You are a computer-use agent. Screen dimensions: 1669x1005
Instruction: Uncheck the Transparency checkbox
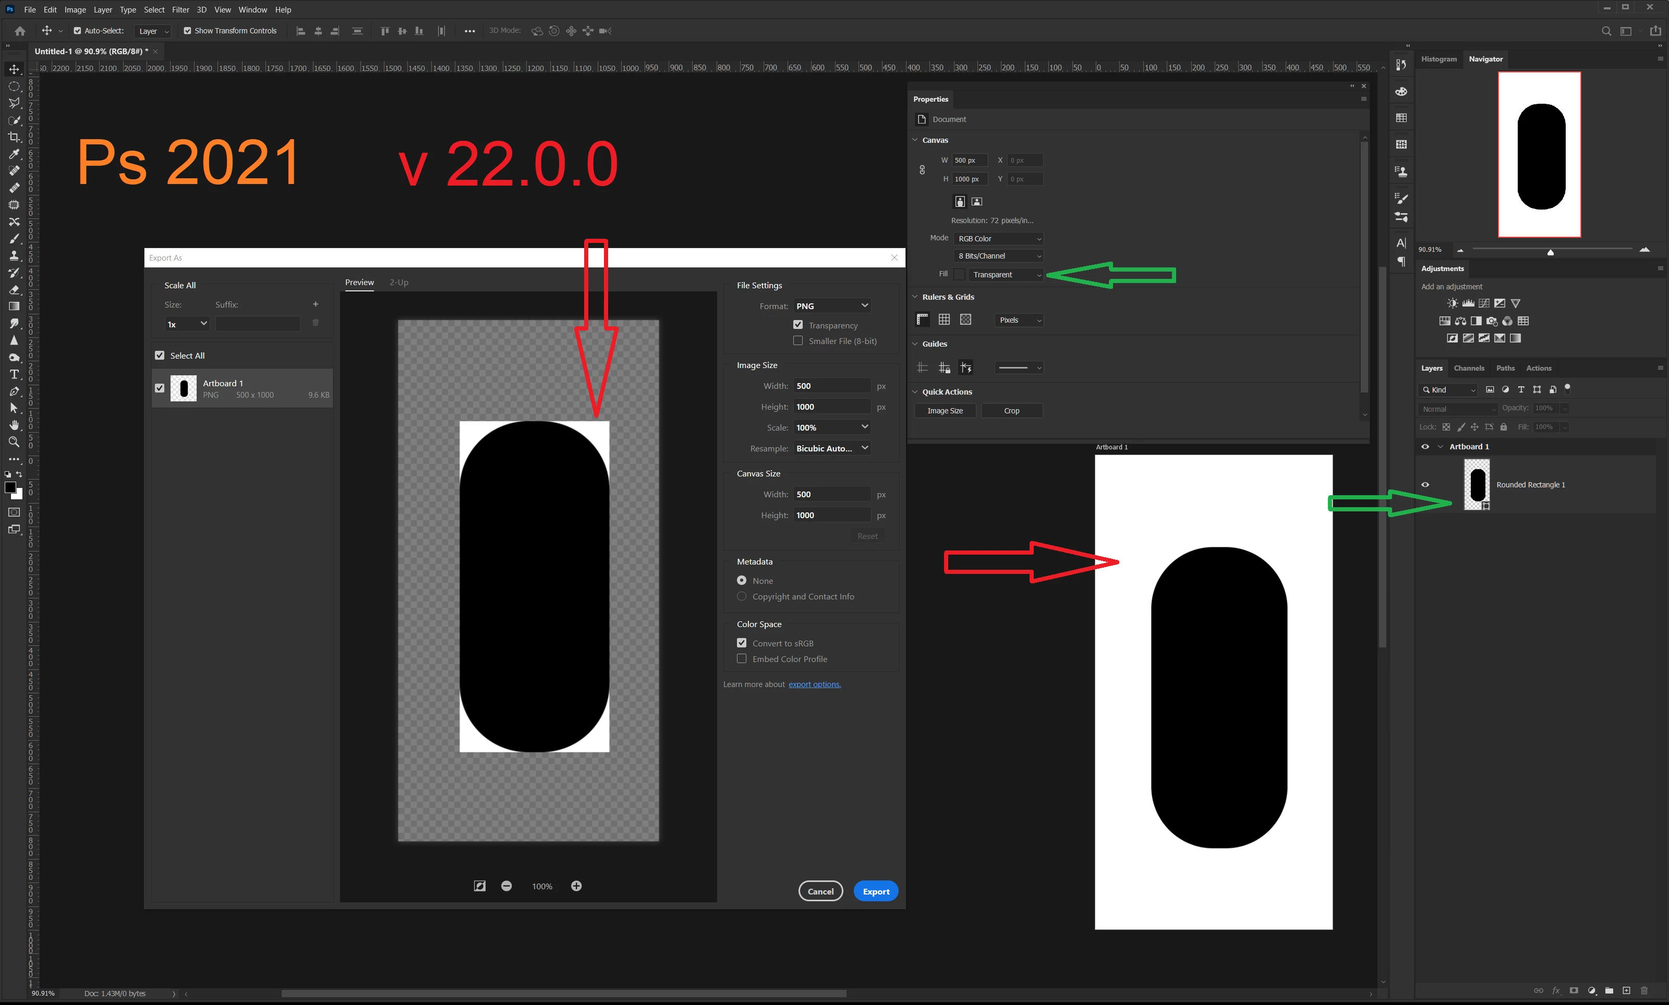[798, 325]
